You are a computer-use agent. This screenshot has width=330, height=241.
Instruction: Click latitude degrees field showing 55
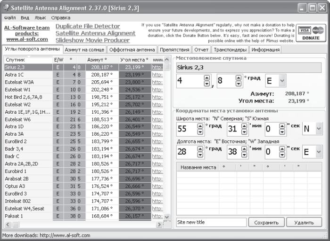[x=187, y=129]
